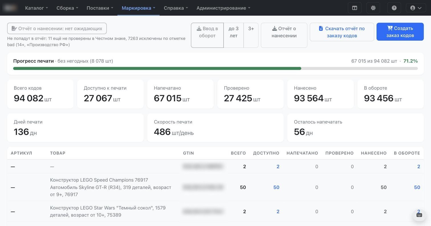Open the Маркировка menu
This screenshot has width=431, height=226.
(x=138, y=8)
